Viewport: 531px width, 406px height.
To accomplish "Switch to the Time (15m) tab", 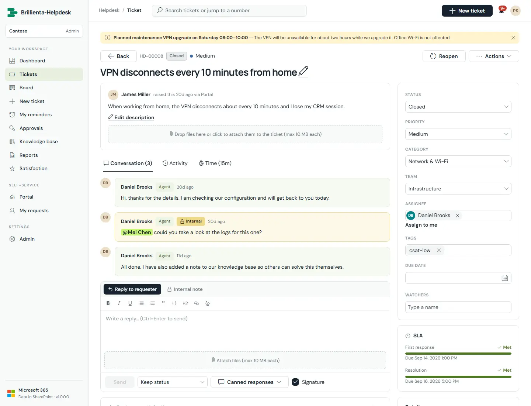I will pos(215,163).
